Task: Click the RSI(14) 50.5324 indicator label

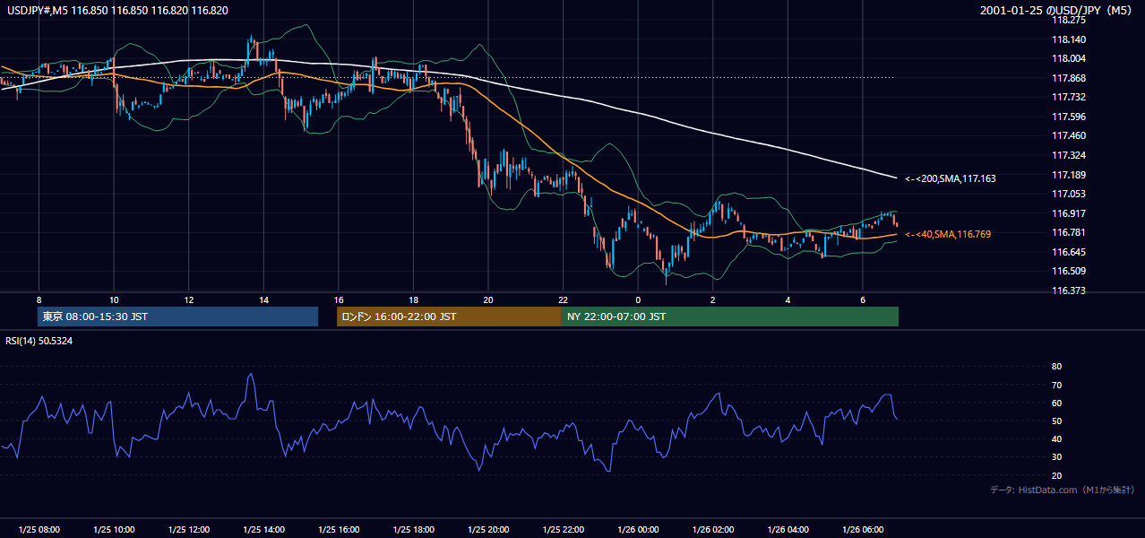Action: [39, 341]
